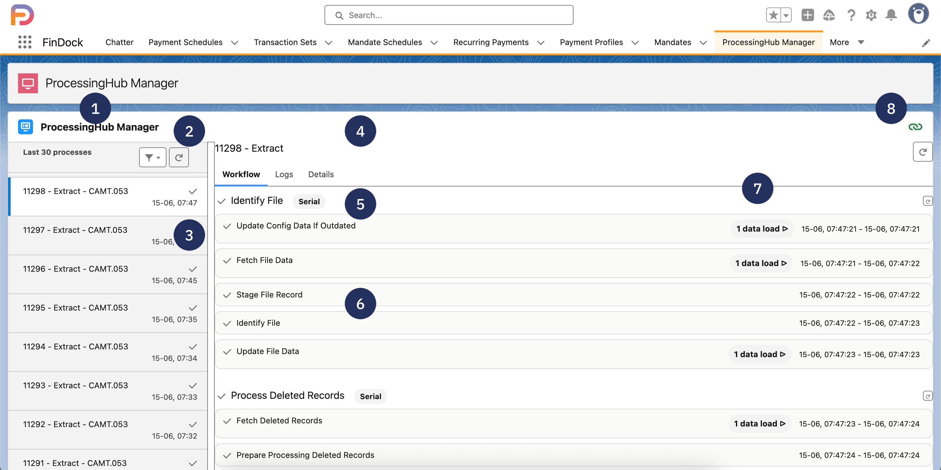Viewport: 941px width, 470px height.
Task: Open the More tab dropdown
Action: (x=861, y=42)
